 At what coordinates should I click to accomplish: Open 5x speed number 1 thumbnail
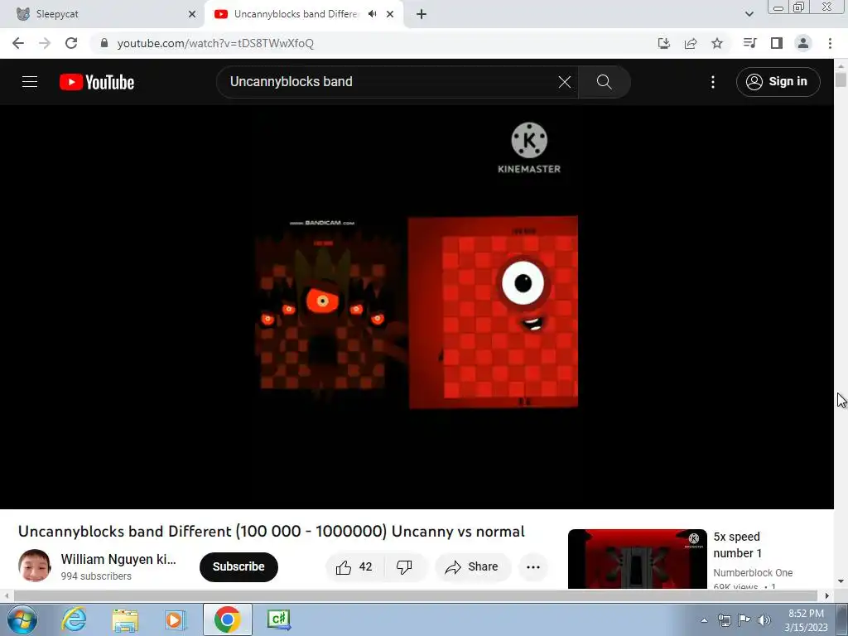[637, 559]
